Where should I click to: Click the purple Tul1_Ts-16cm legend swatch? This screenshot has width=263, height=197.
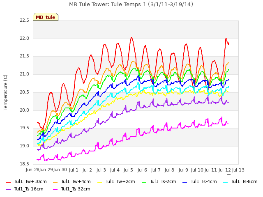pyautogui.click(x=8, y=189)
